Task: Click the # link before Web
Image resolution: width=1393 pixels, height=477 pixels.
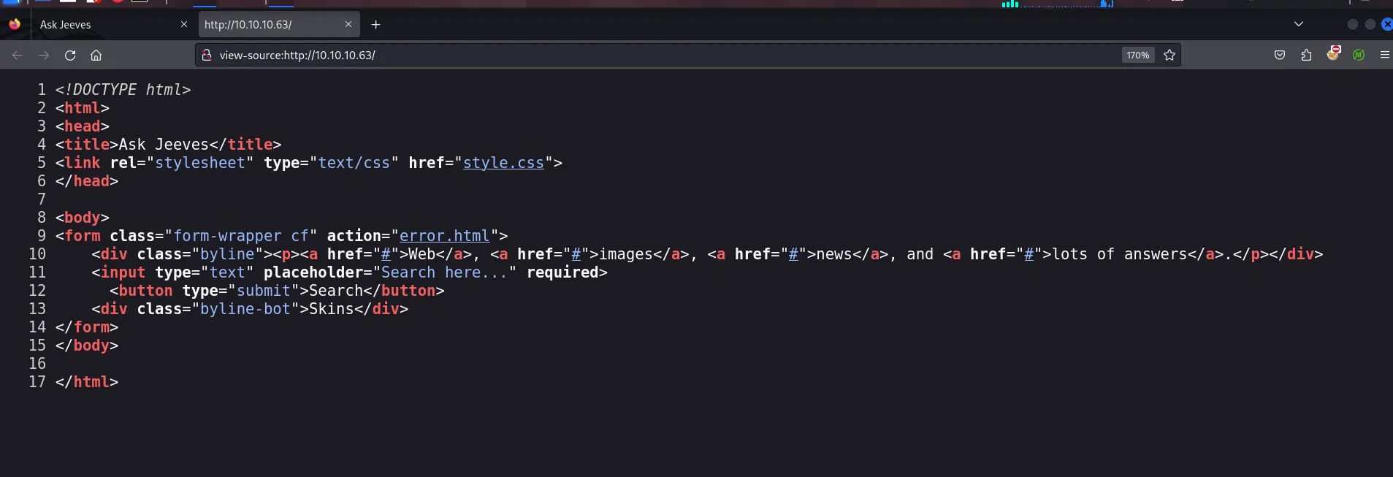Action: [x=386, y=254]
